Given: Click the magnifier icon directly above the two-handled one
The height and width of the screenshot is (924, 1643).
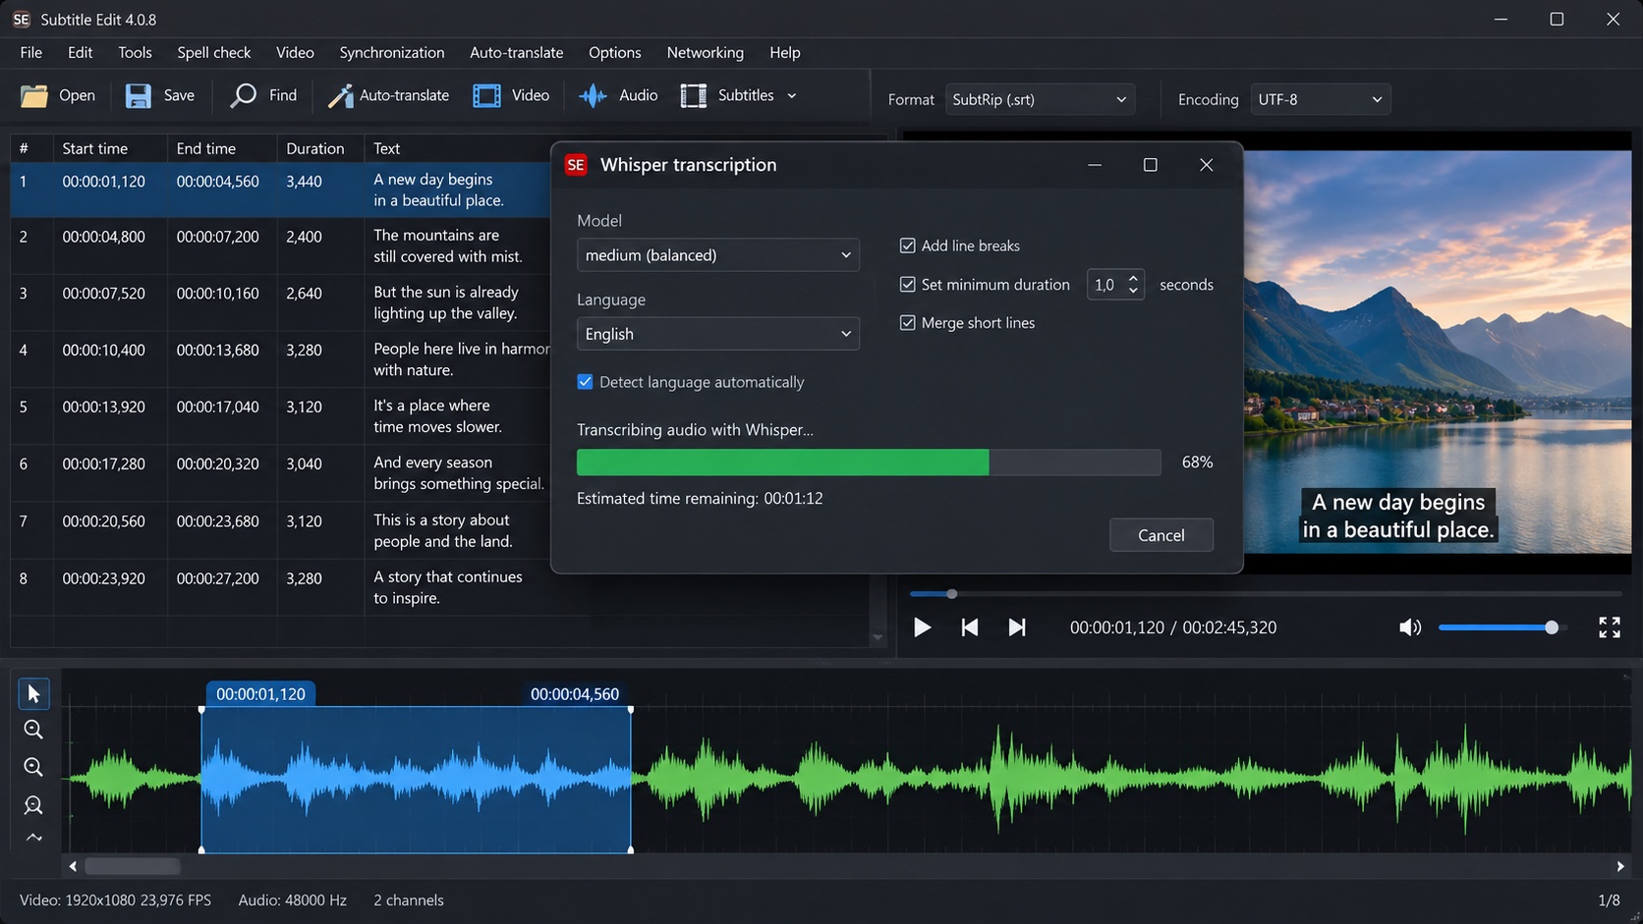Looking at the screenshot, I should [x=33, y=767].
